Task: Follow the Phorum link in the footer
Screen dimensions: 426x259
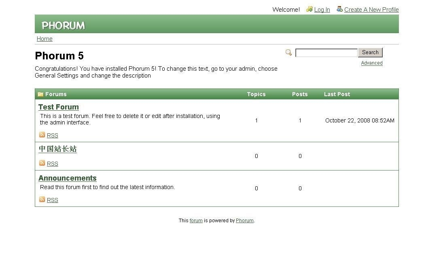Action: click(244, 221)
